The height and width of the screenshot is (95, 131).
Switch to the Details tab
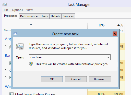pos(55,16)
